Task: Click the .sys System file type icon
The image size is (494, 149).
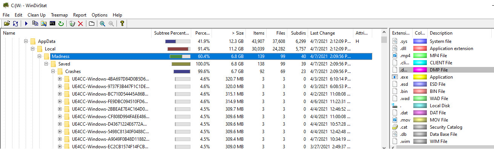Action: (x=395, y=41)
